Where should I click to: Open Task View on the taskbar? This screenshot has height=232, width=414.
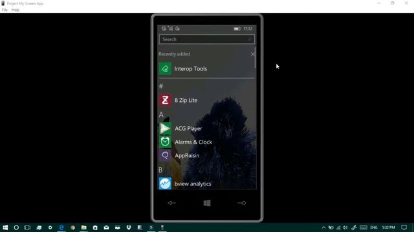27,227
